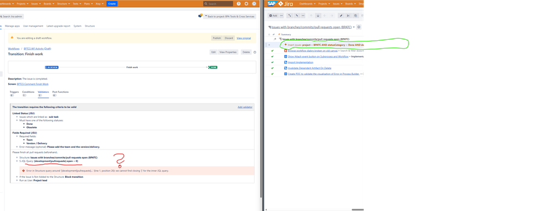Click the plus icon of Insert issues generator row
This screenshot has height=211, width=551.
tap(285, 45)
